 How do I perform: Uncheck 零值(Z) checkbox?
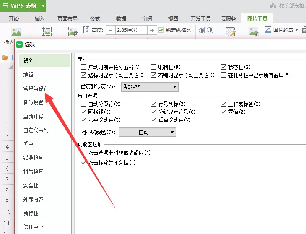point(223,112)
